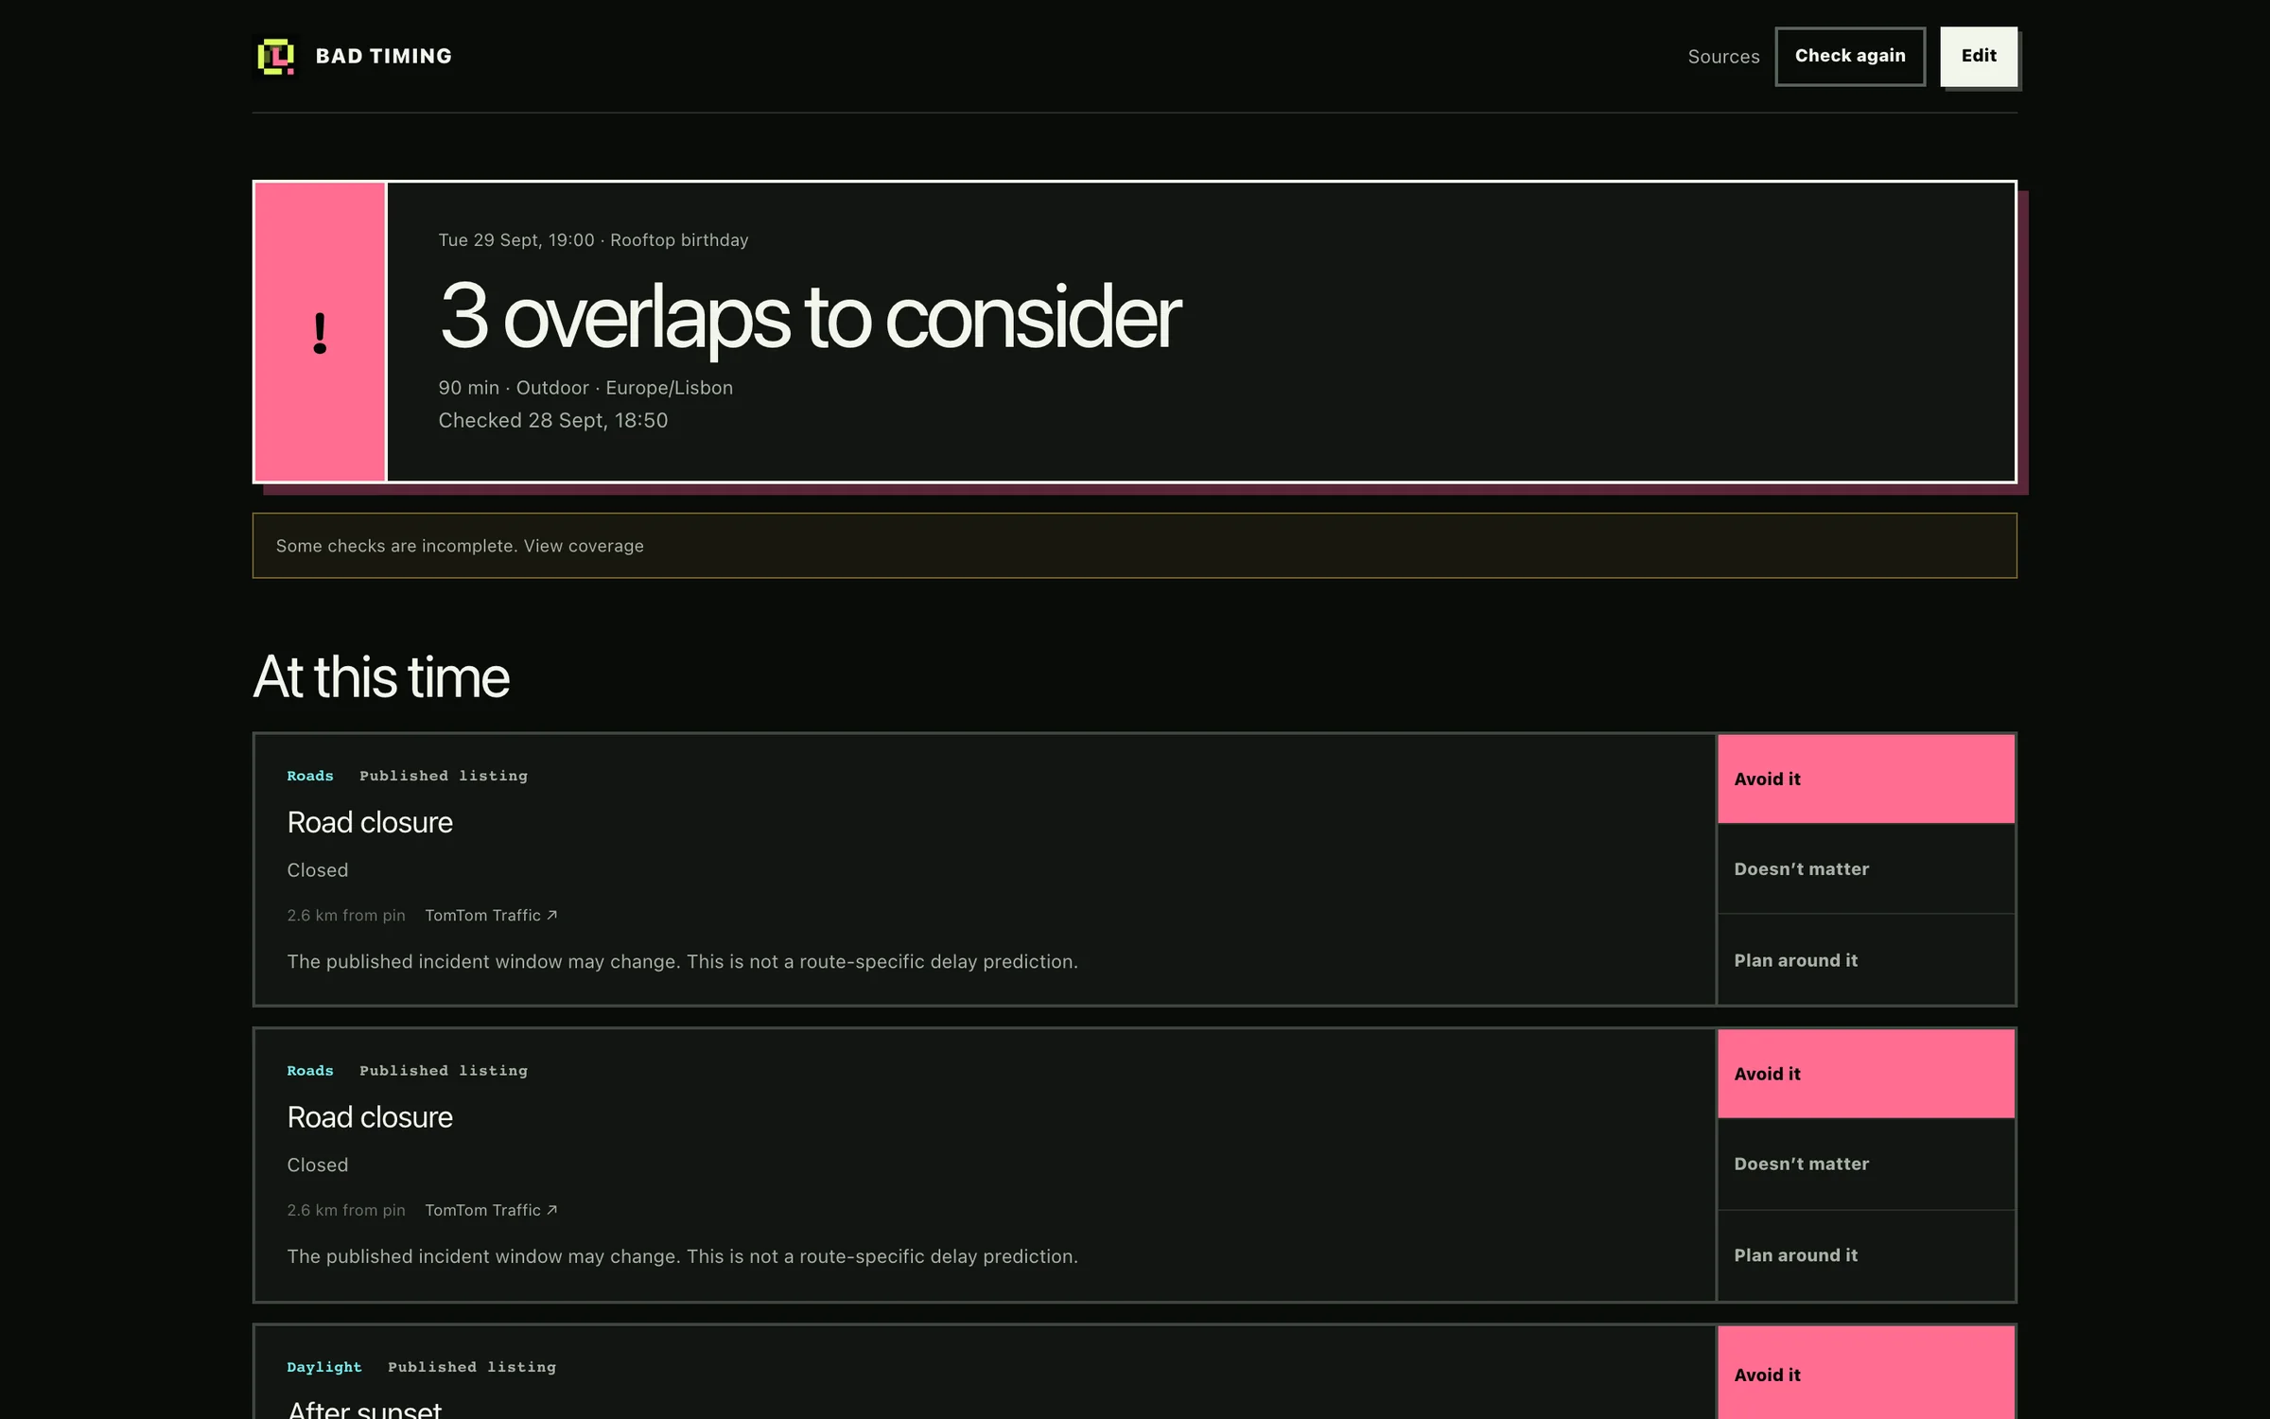Image resolution: width=2270 pixels, height=1419 pixels.
Task: Select Avoid it for the first road closure
Action: 1865,779
